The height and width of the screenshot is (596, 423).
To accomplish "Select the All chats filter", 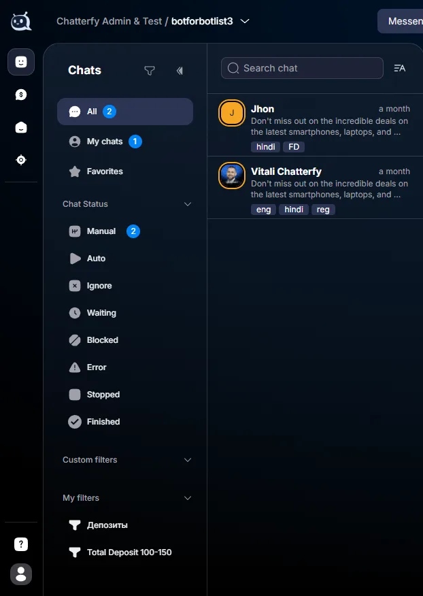I will [125, 112].
